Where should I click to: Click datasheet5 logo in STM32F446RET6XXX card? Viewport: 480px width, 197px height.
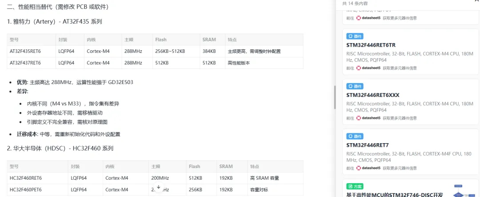(368, 118)
